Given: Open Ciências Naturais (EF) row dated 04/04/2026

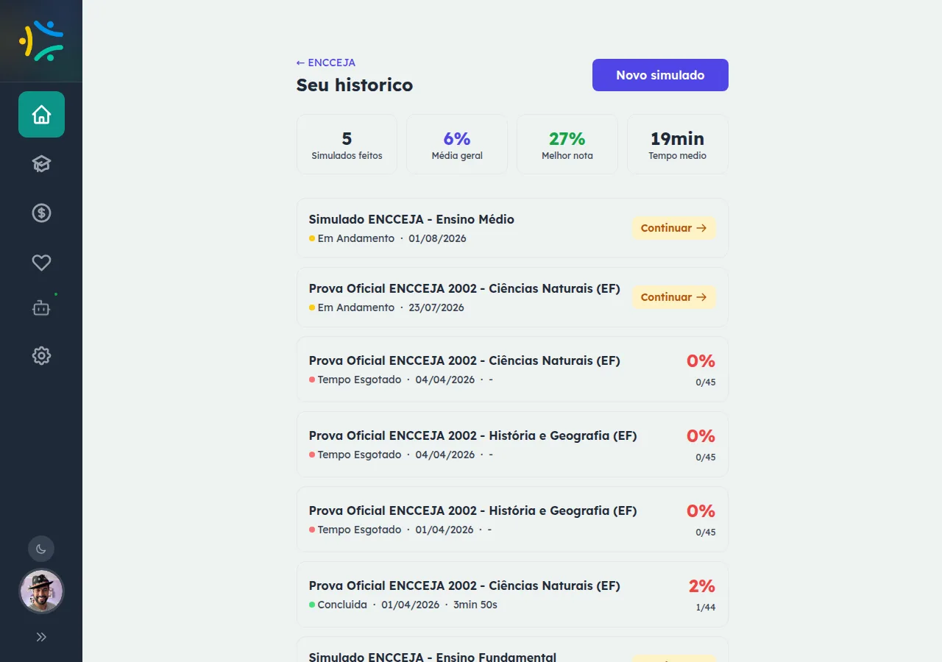Looking at the screenshot, I should 512,369.
